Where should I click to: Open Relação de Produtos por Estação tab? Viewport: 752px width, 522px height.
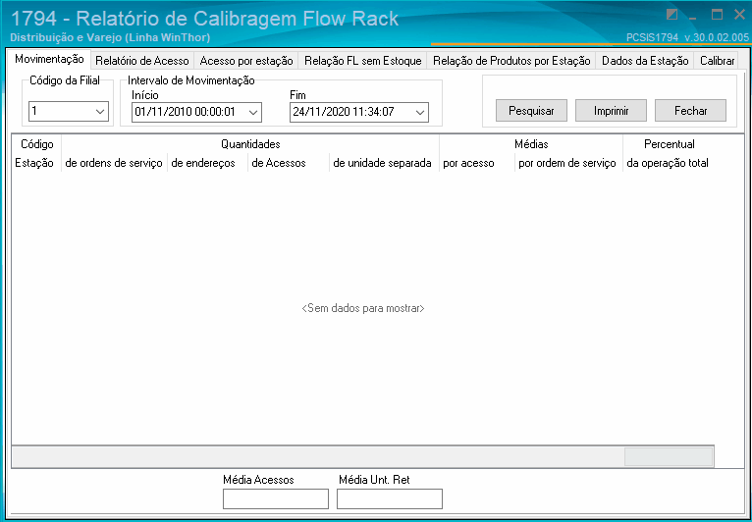511,61
